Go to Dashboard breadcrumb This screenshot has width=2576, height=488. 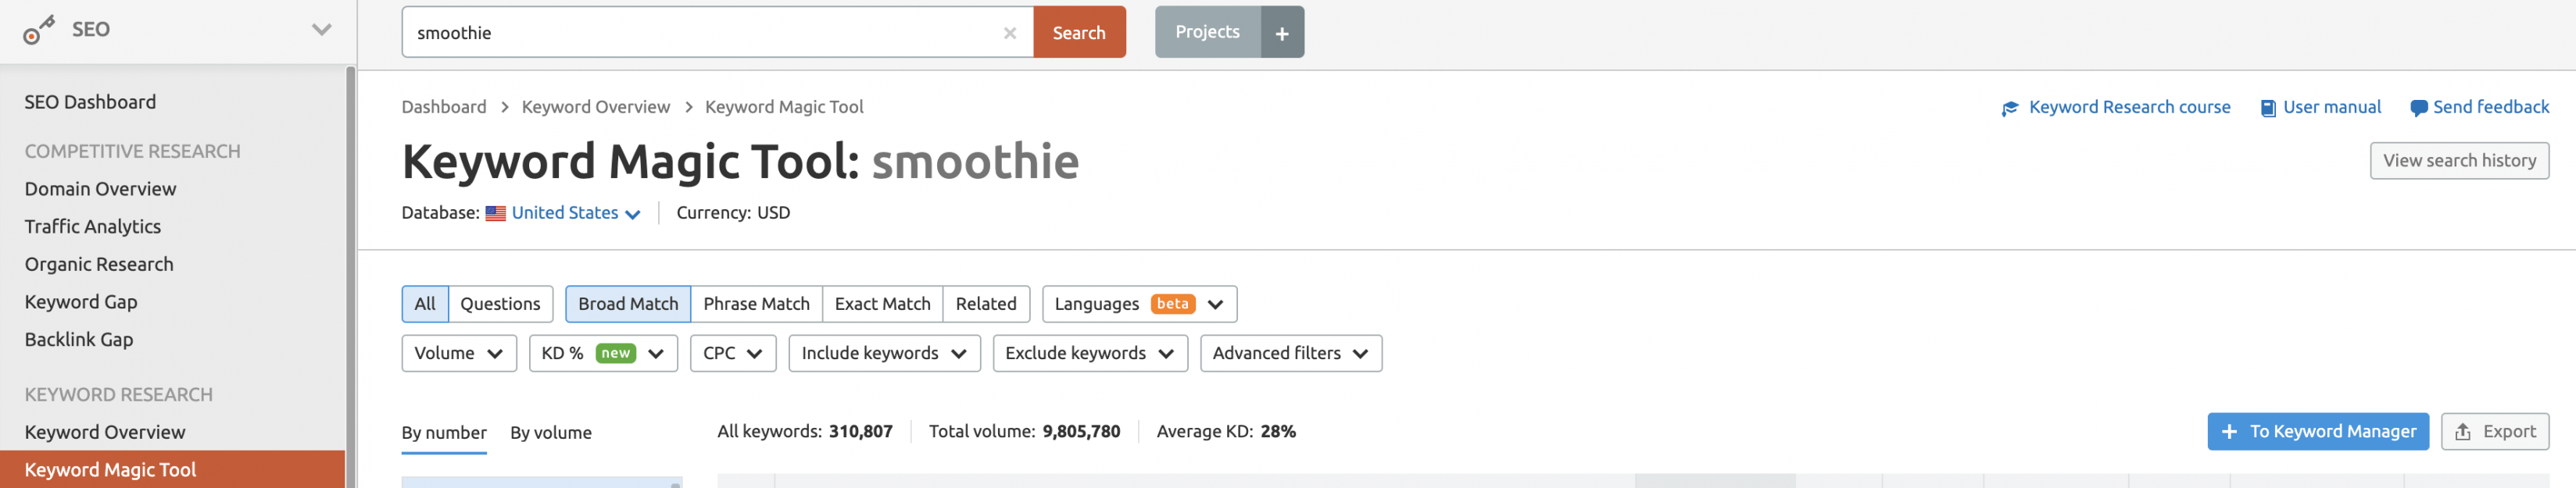(444, 107)
